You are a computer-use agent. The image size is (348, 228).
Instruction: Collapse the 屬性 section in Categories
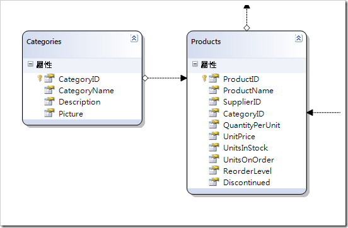pos(30,64)
